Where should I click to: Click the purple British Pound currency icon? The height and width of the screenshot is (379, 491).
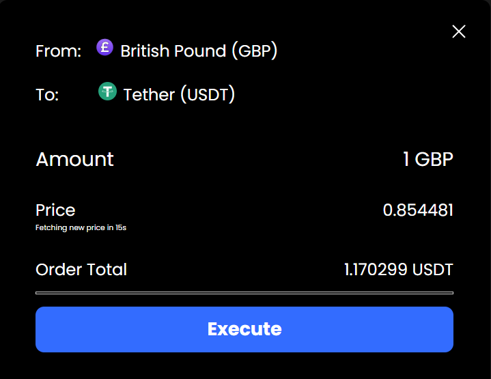[105, 48]
